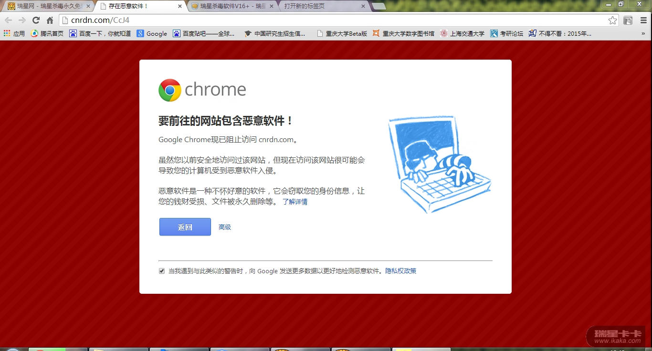Image resolution: width=652 pixels, height=351 pixels.
Task: Open the browser home page
Action: [x=50, y=20]
